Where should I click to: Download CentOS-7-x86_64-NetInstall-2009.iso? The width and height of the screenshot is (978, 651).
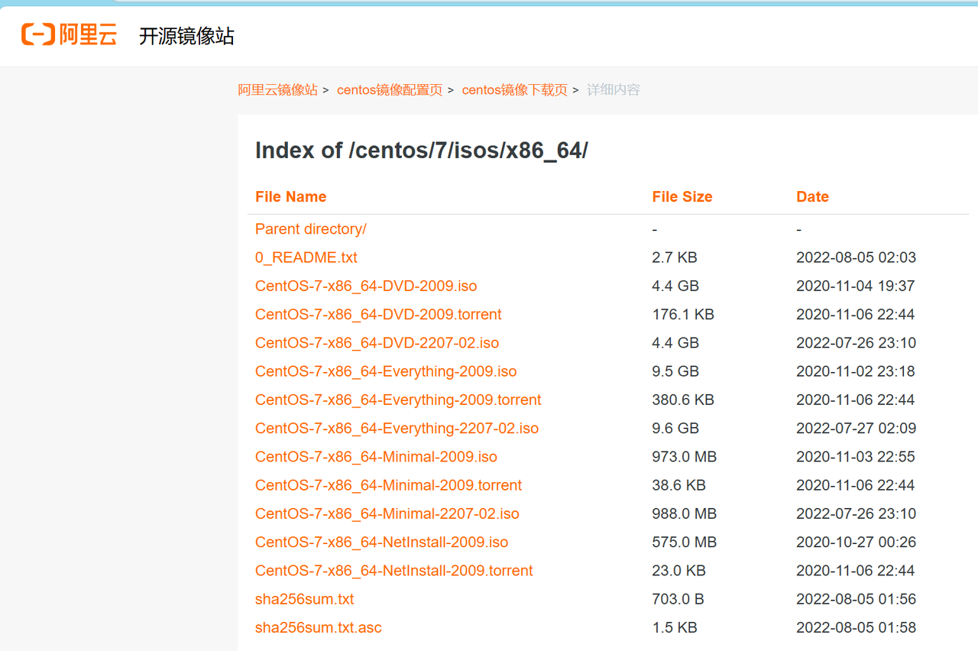coord(382,542)
